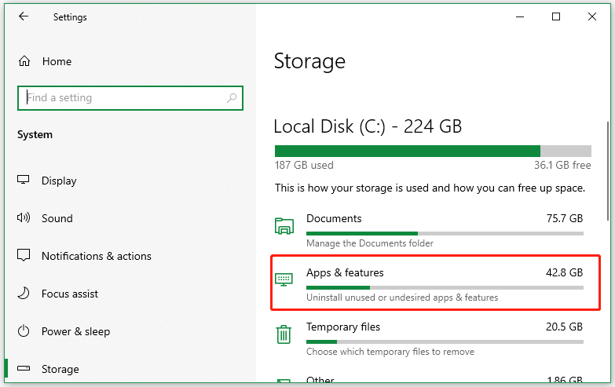Click the Apps & features usage bar

pyautogui.click(x=445, y=288)
